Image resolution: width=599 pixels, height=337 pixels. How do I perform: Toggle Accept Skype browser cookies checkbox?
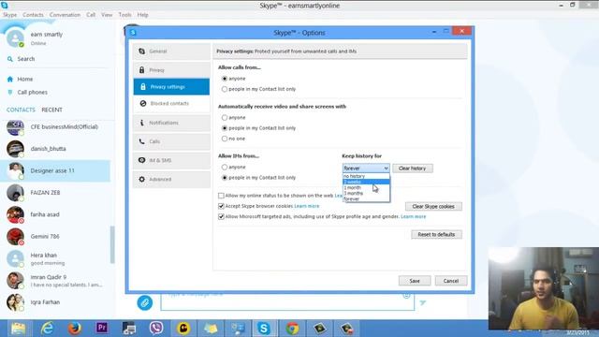pos(221,206)
